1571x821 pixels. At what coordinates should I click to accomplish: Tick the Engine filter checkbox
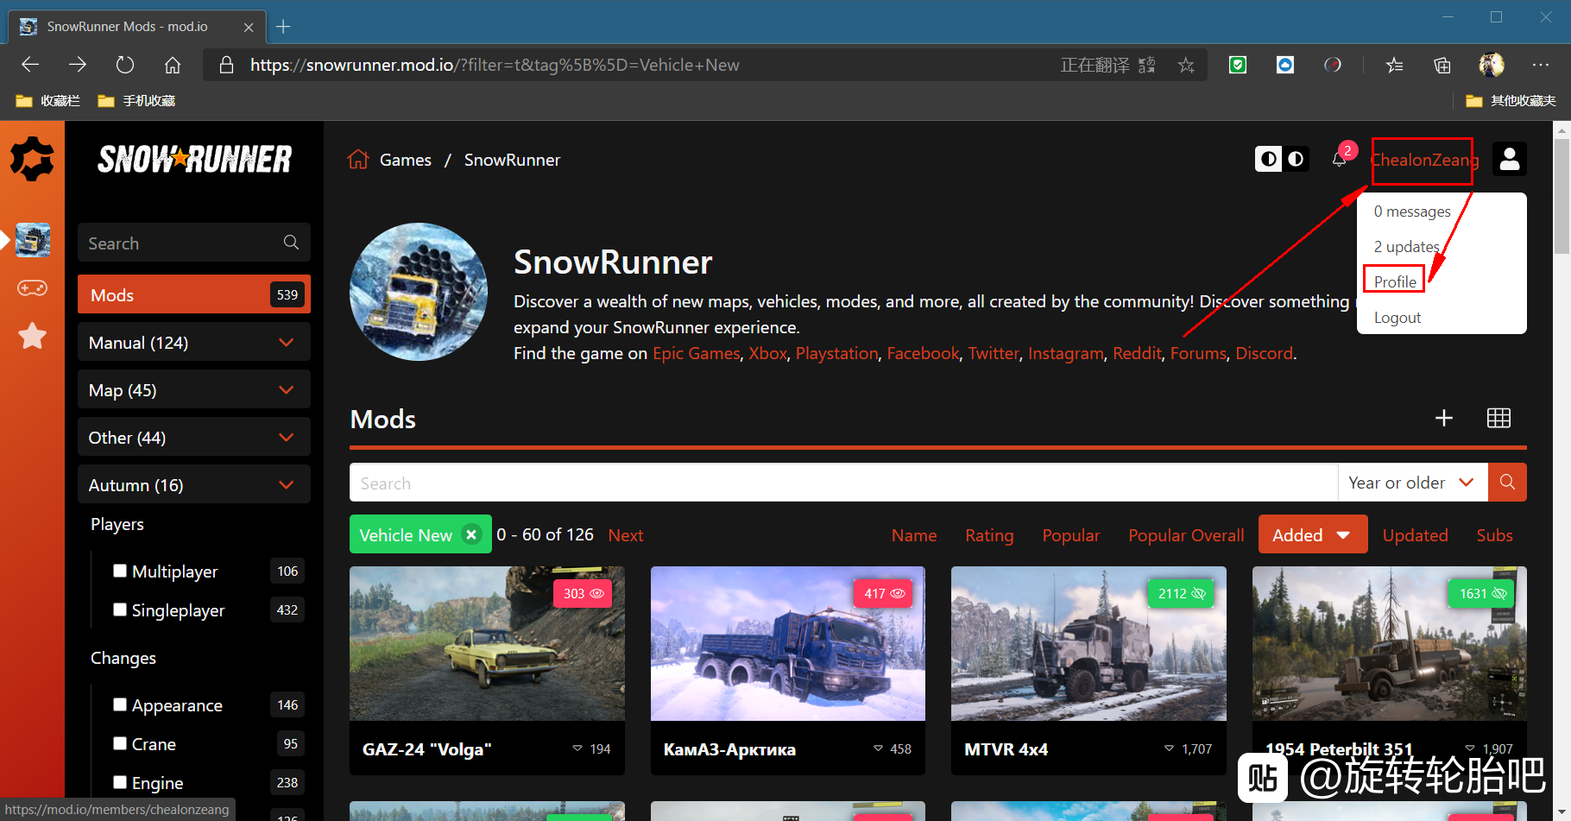pyautogui.click(x=120, y=782)
